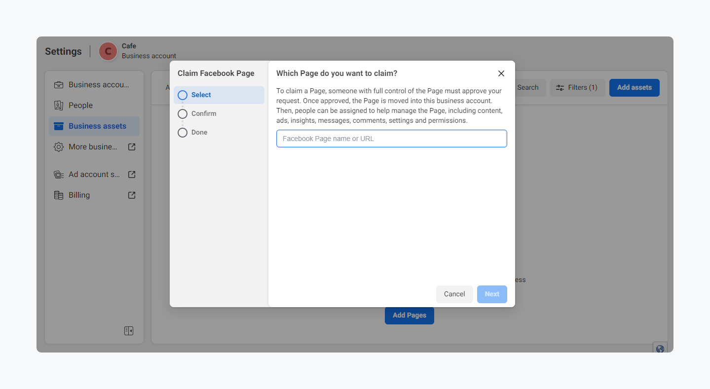Click the Billing icon in sidebar
710x389 pixels.
[59, 195]
